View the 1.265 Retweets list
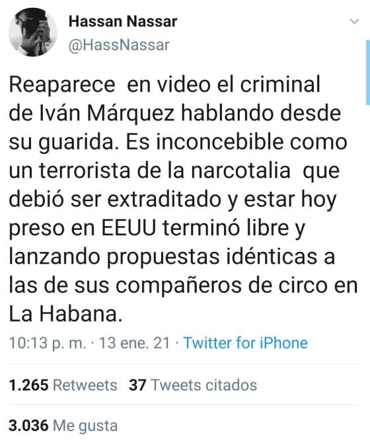 pos(63,385)
